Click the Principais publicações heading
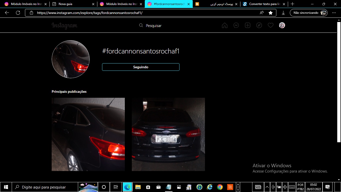The width and height of the screenshot is (341, 192). pyautogui.click(x=69, y=91)
